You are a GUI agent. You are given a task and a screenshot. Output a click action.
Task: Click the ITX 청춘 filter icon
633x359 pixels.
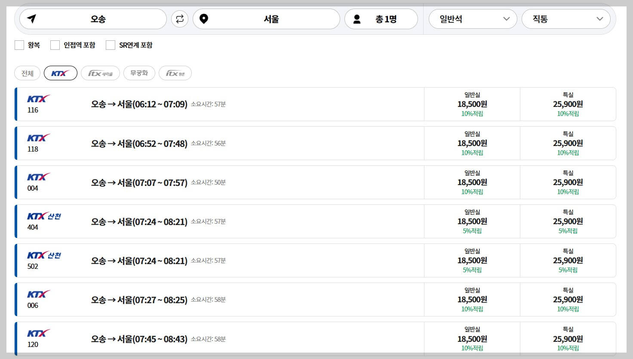coord(175,73)
